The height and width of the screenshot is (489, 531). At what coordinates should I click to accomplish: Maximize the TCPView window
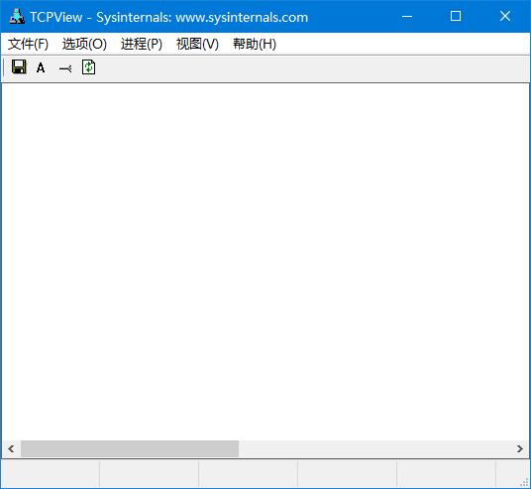click(456, 16)
